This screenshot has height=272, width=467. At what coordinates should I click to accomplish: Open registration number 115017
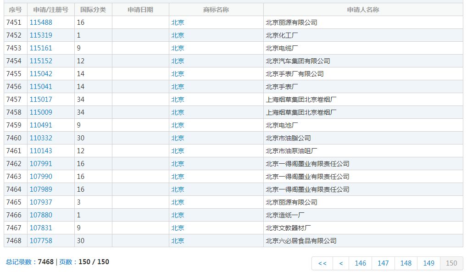click(x=41, y=99)
